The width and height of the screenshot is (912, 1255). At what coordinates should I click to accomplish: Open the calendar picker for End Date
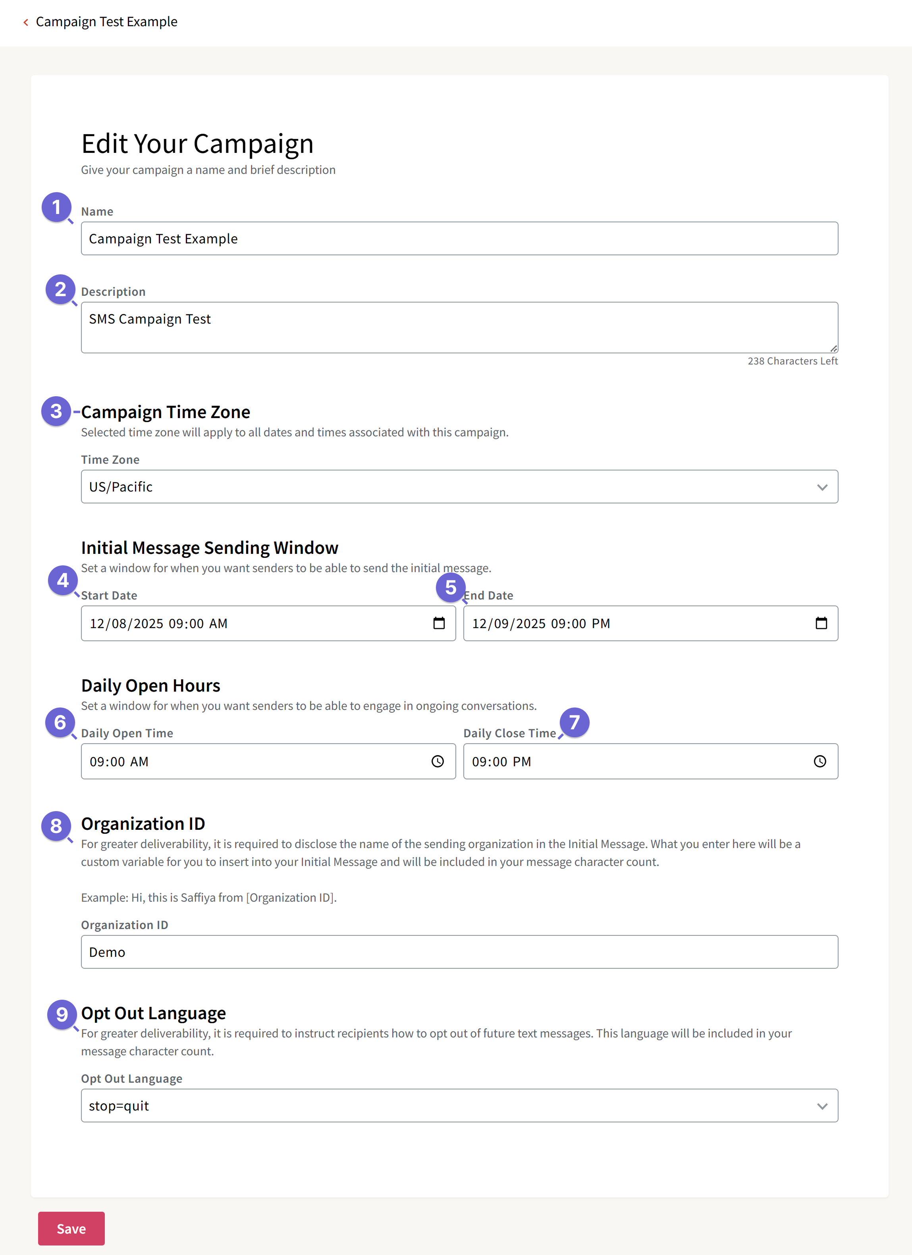[x=821, y=623]
